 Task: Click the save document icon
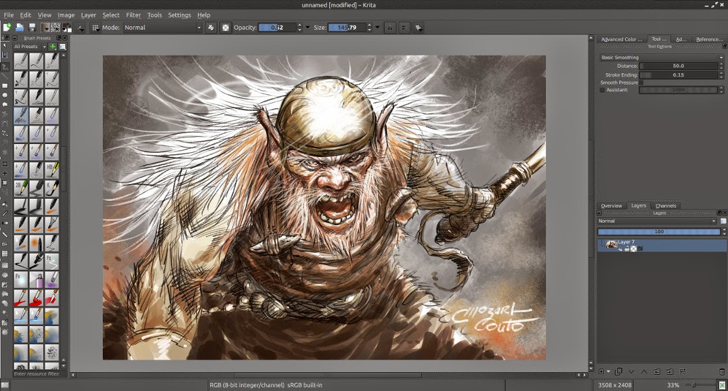[32, 28]
